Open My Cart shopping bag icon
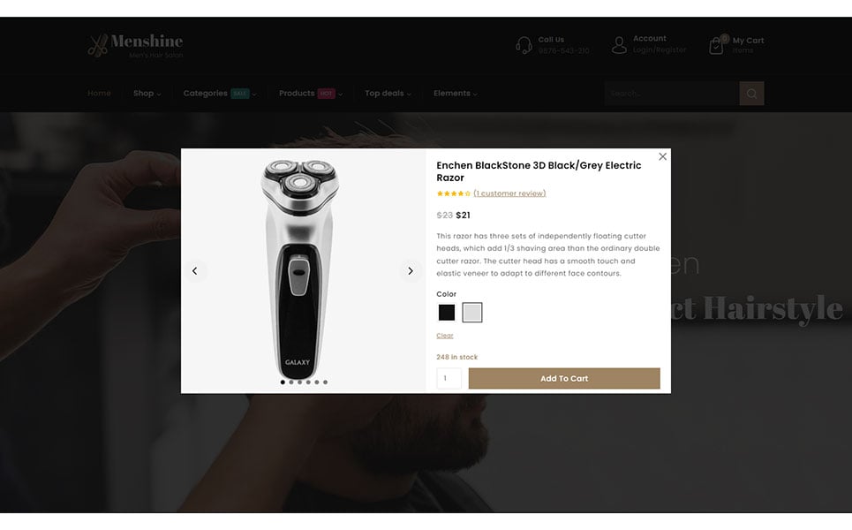The width and height of the screenshot is (852, 530). coord(717,46)
